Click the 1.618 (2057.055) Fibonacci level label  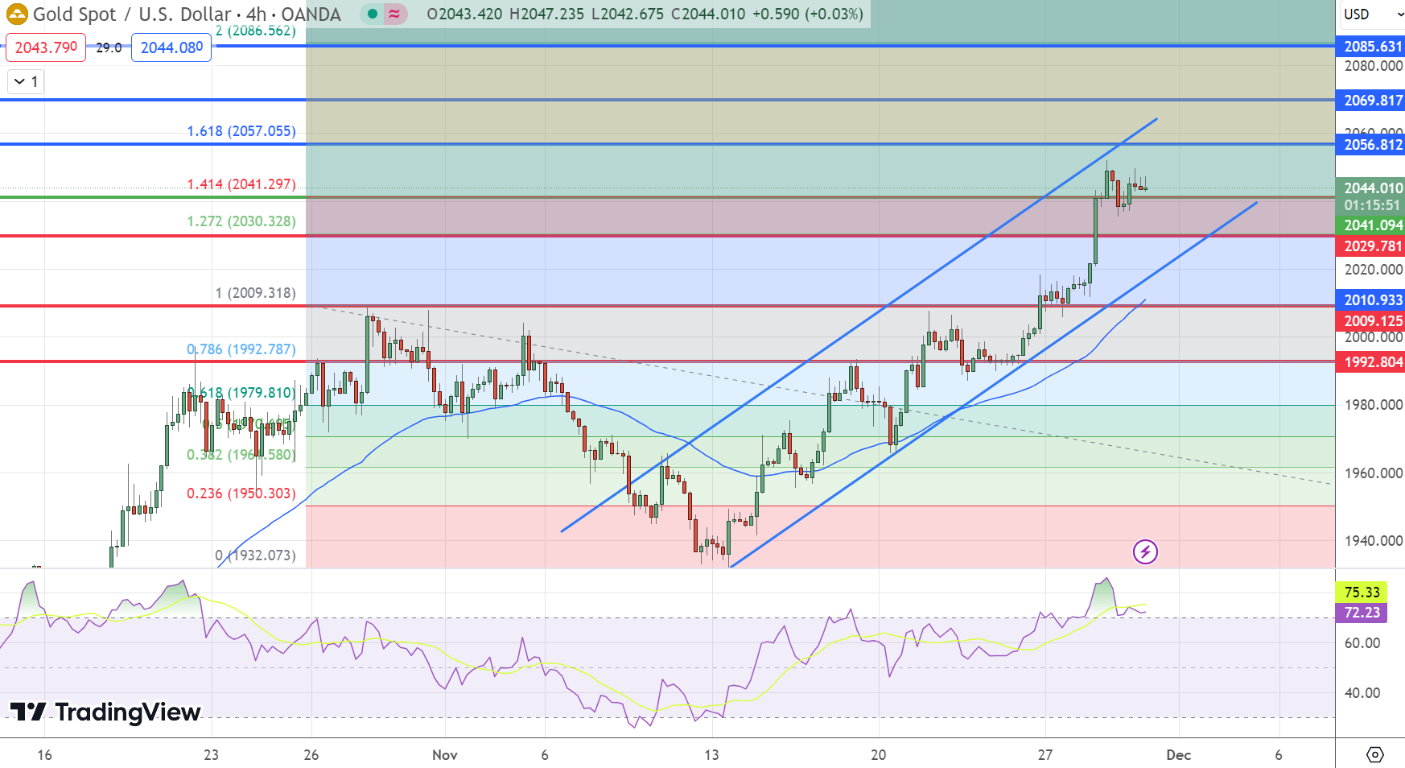(x=241, y=130)
